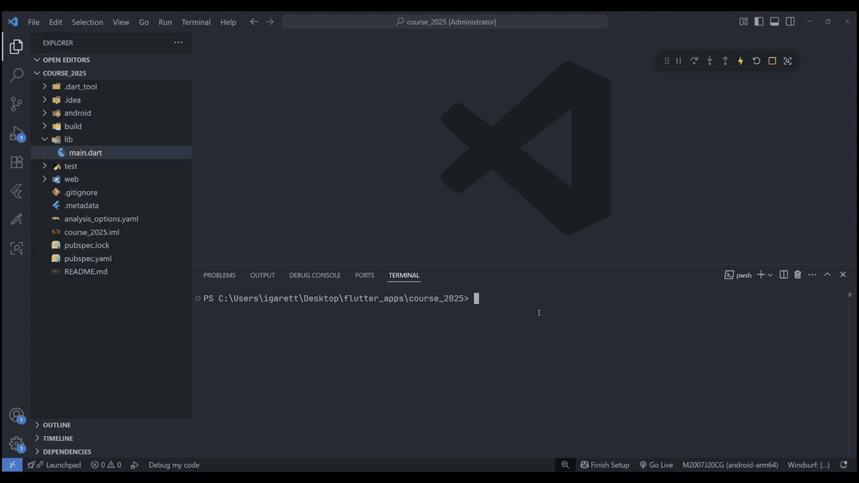
Task: Click the Step Into debug icon
Action: 710,61
